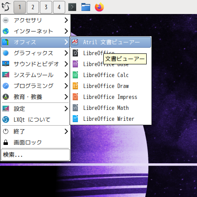
Task: Select the オフィス menu category
Action: [x=35, y=42]
